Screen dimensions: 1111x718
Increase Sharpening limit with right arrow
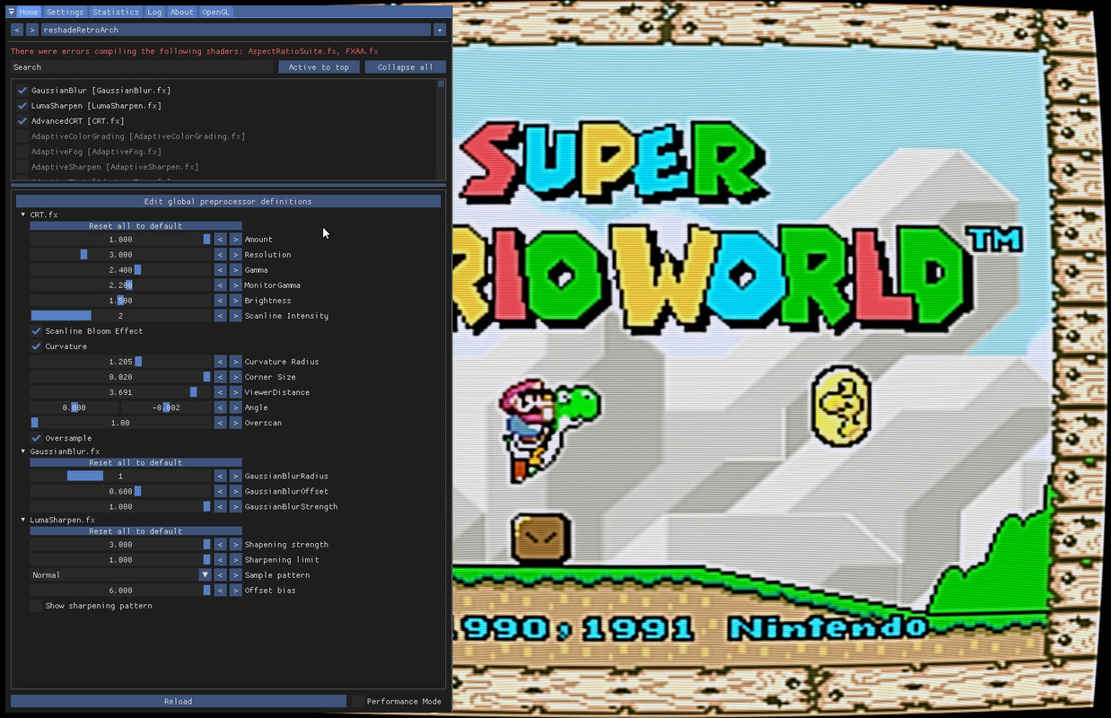[x=235, y=560]
